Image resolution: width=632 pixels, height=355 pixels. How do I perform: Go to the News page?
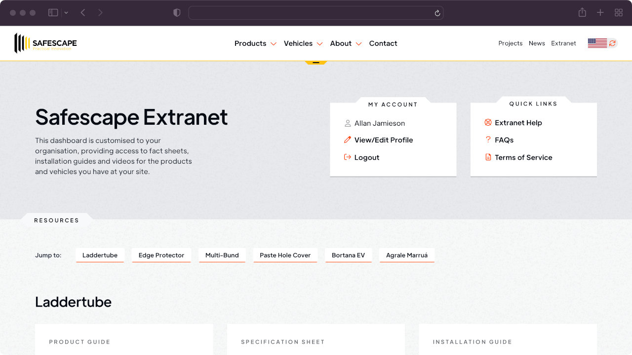tap(537, 43)
